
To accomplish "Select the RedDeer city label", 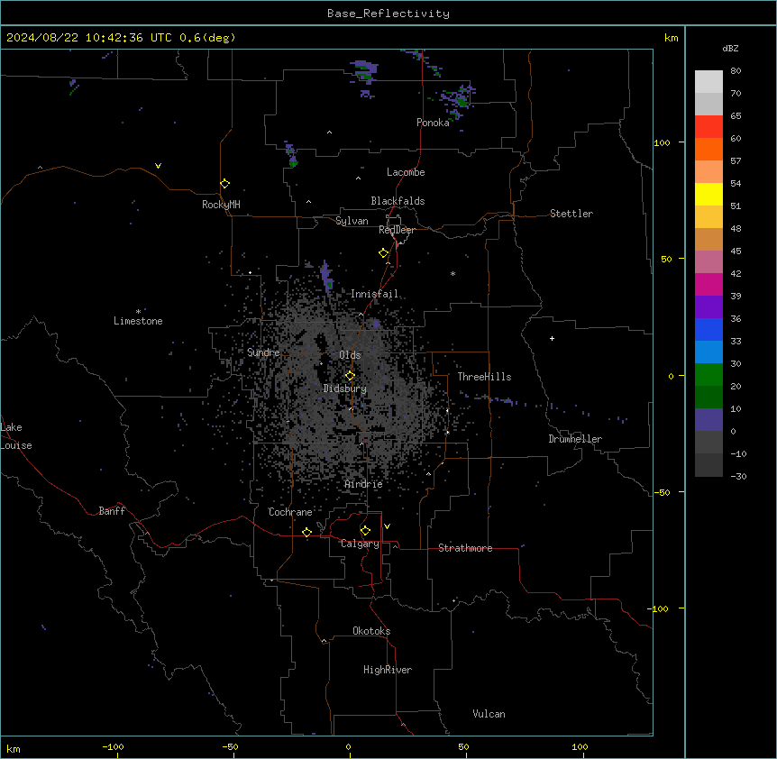I will click(x=397, y=230).
